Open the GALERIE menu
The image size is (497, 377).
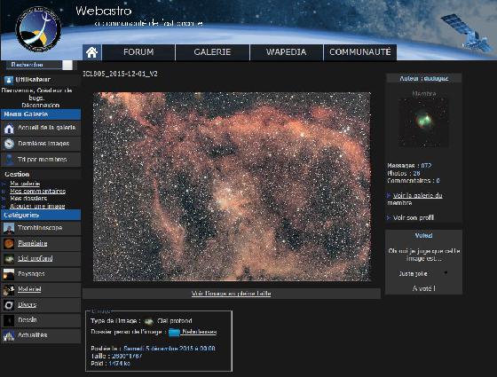(x=212, y=52)
